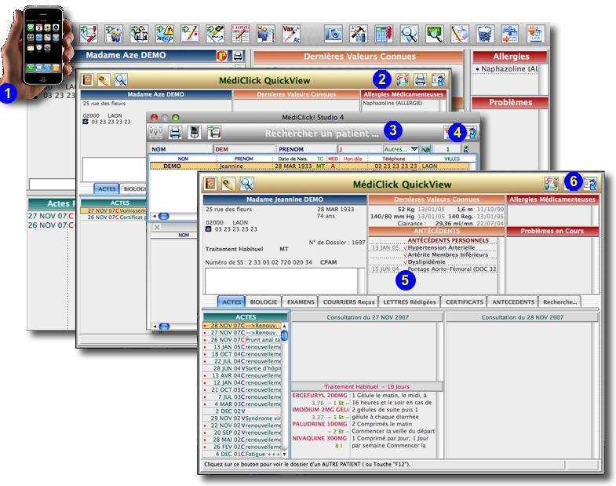Image resolution: width=616 pixels, height=486 pixels.
Task: Click the orange F icon beside Madame Aze DEMO
Action: tap(222, 56)
